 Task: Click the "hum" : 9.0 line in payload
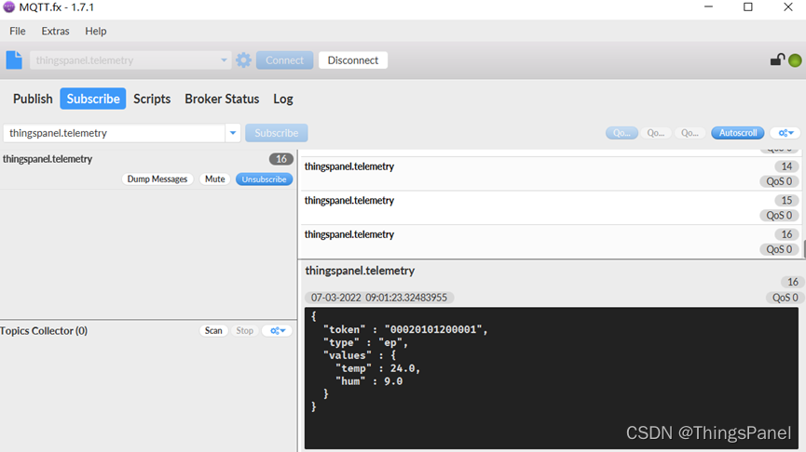tap(369, 381)
